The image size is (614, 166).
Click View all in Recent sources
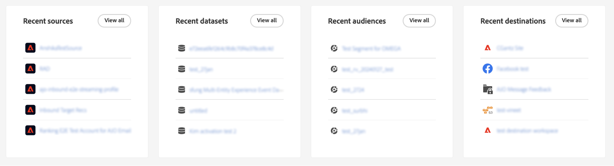(x=114, y=21)
